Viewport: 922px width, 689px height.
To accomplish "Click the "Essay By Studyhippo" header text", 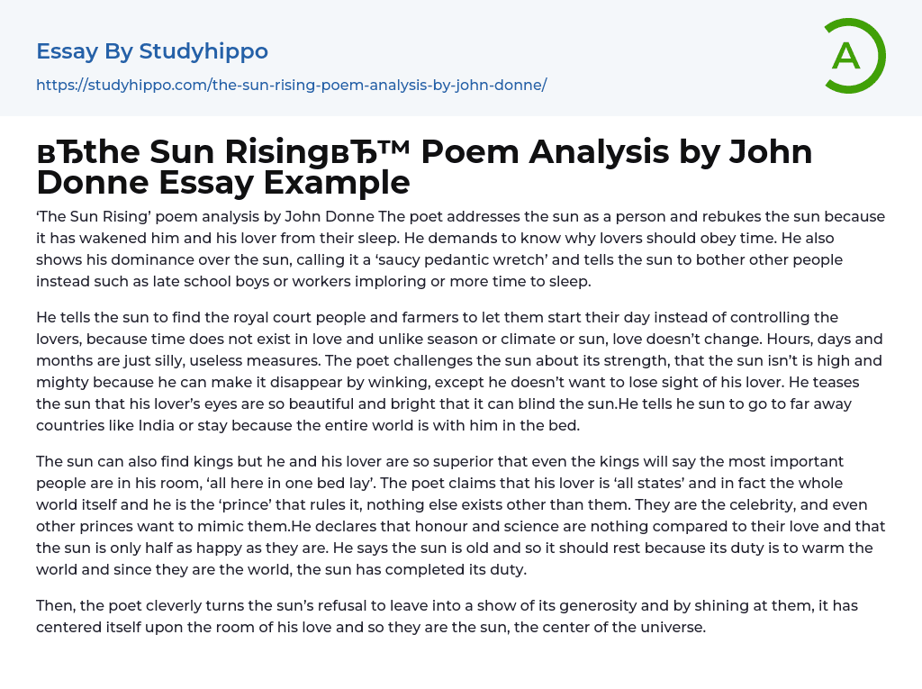I will [152, 51].
